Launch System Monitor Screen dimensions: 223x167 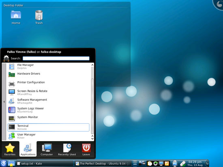(48, 118)
